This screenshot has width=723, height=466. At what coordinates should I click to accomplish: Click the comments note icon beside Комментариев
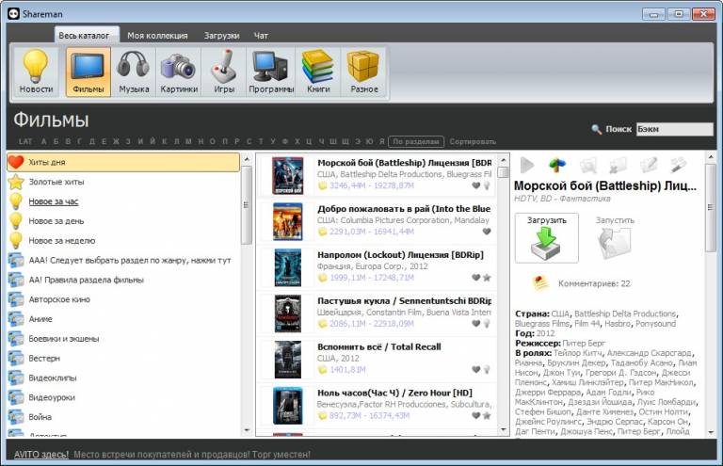(540, 282)
